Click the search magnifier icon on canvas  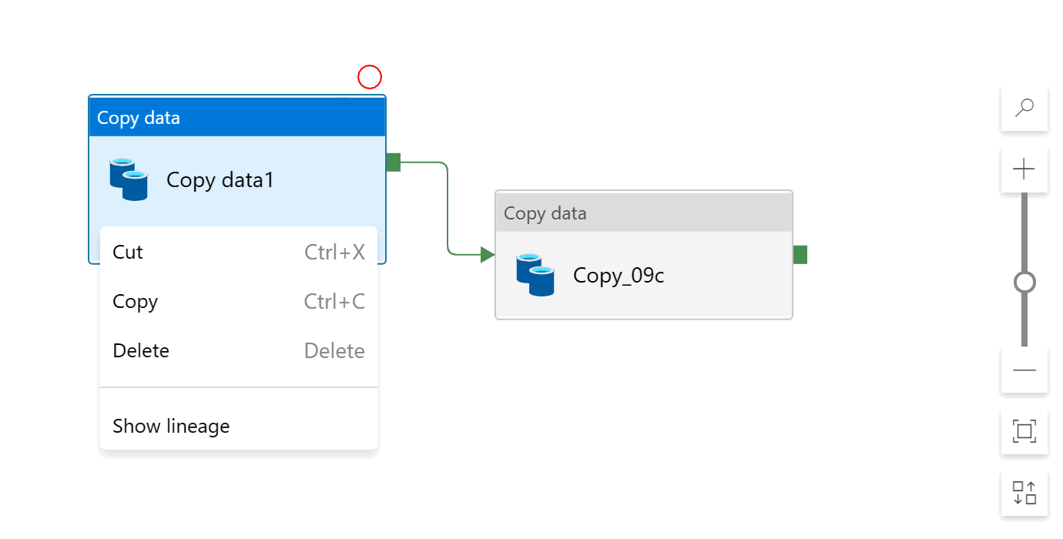pyautogui.click(x=1024, y=108)
